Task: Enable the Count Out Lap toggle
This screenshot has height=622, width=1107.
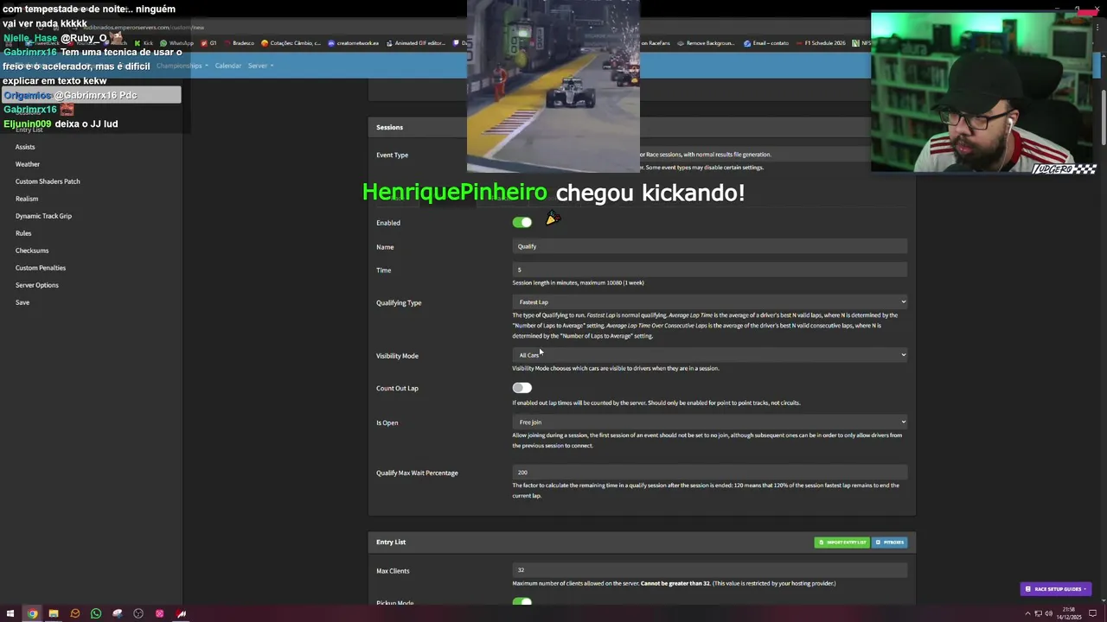Action: [522, 388]
